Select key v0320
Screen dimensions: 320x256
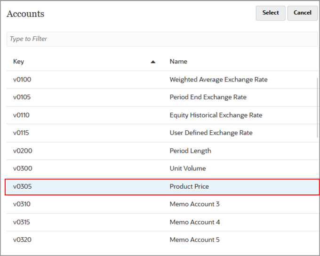click(22, 240)
